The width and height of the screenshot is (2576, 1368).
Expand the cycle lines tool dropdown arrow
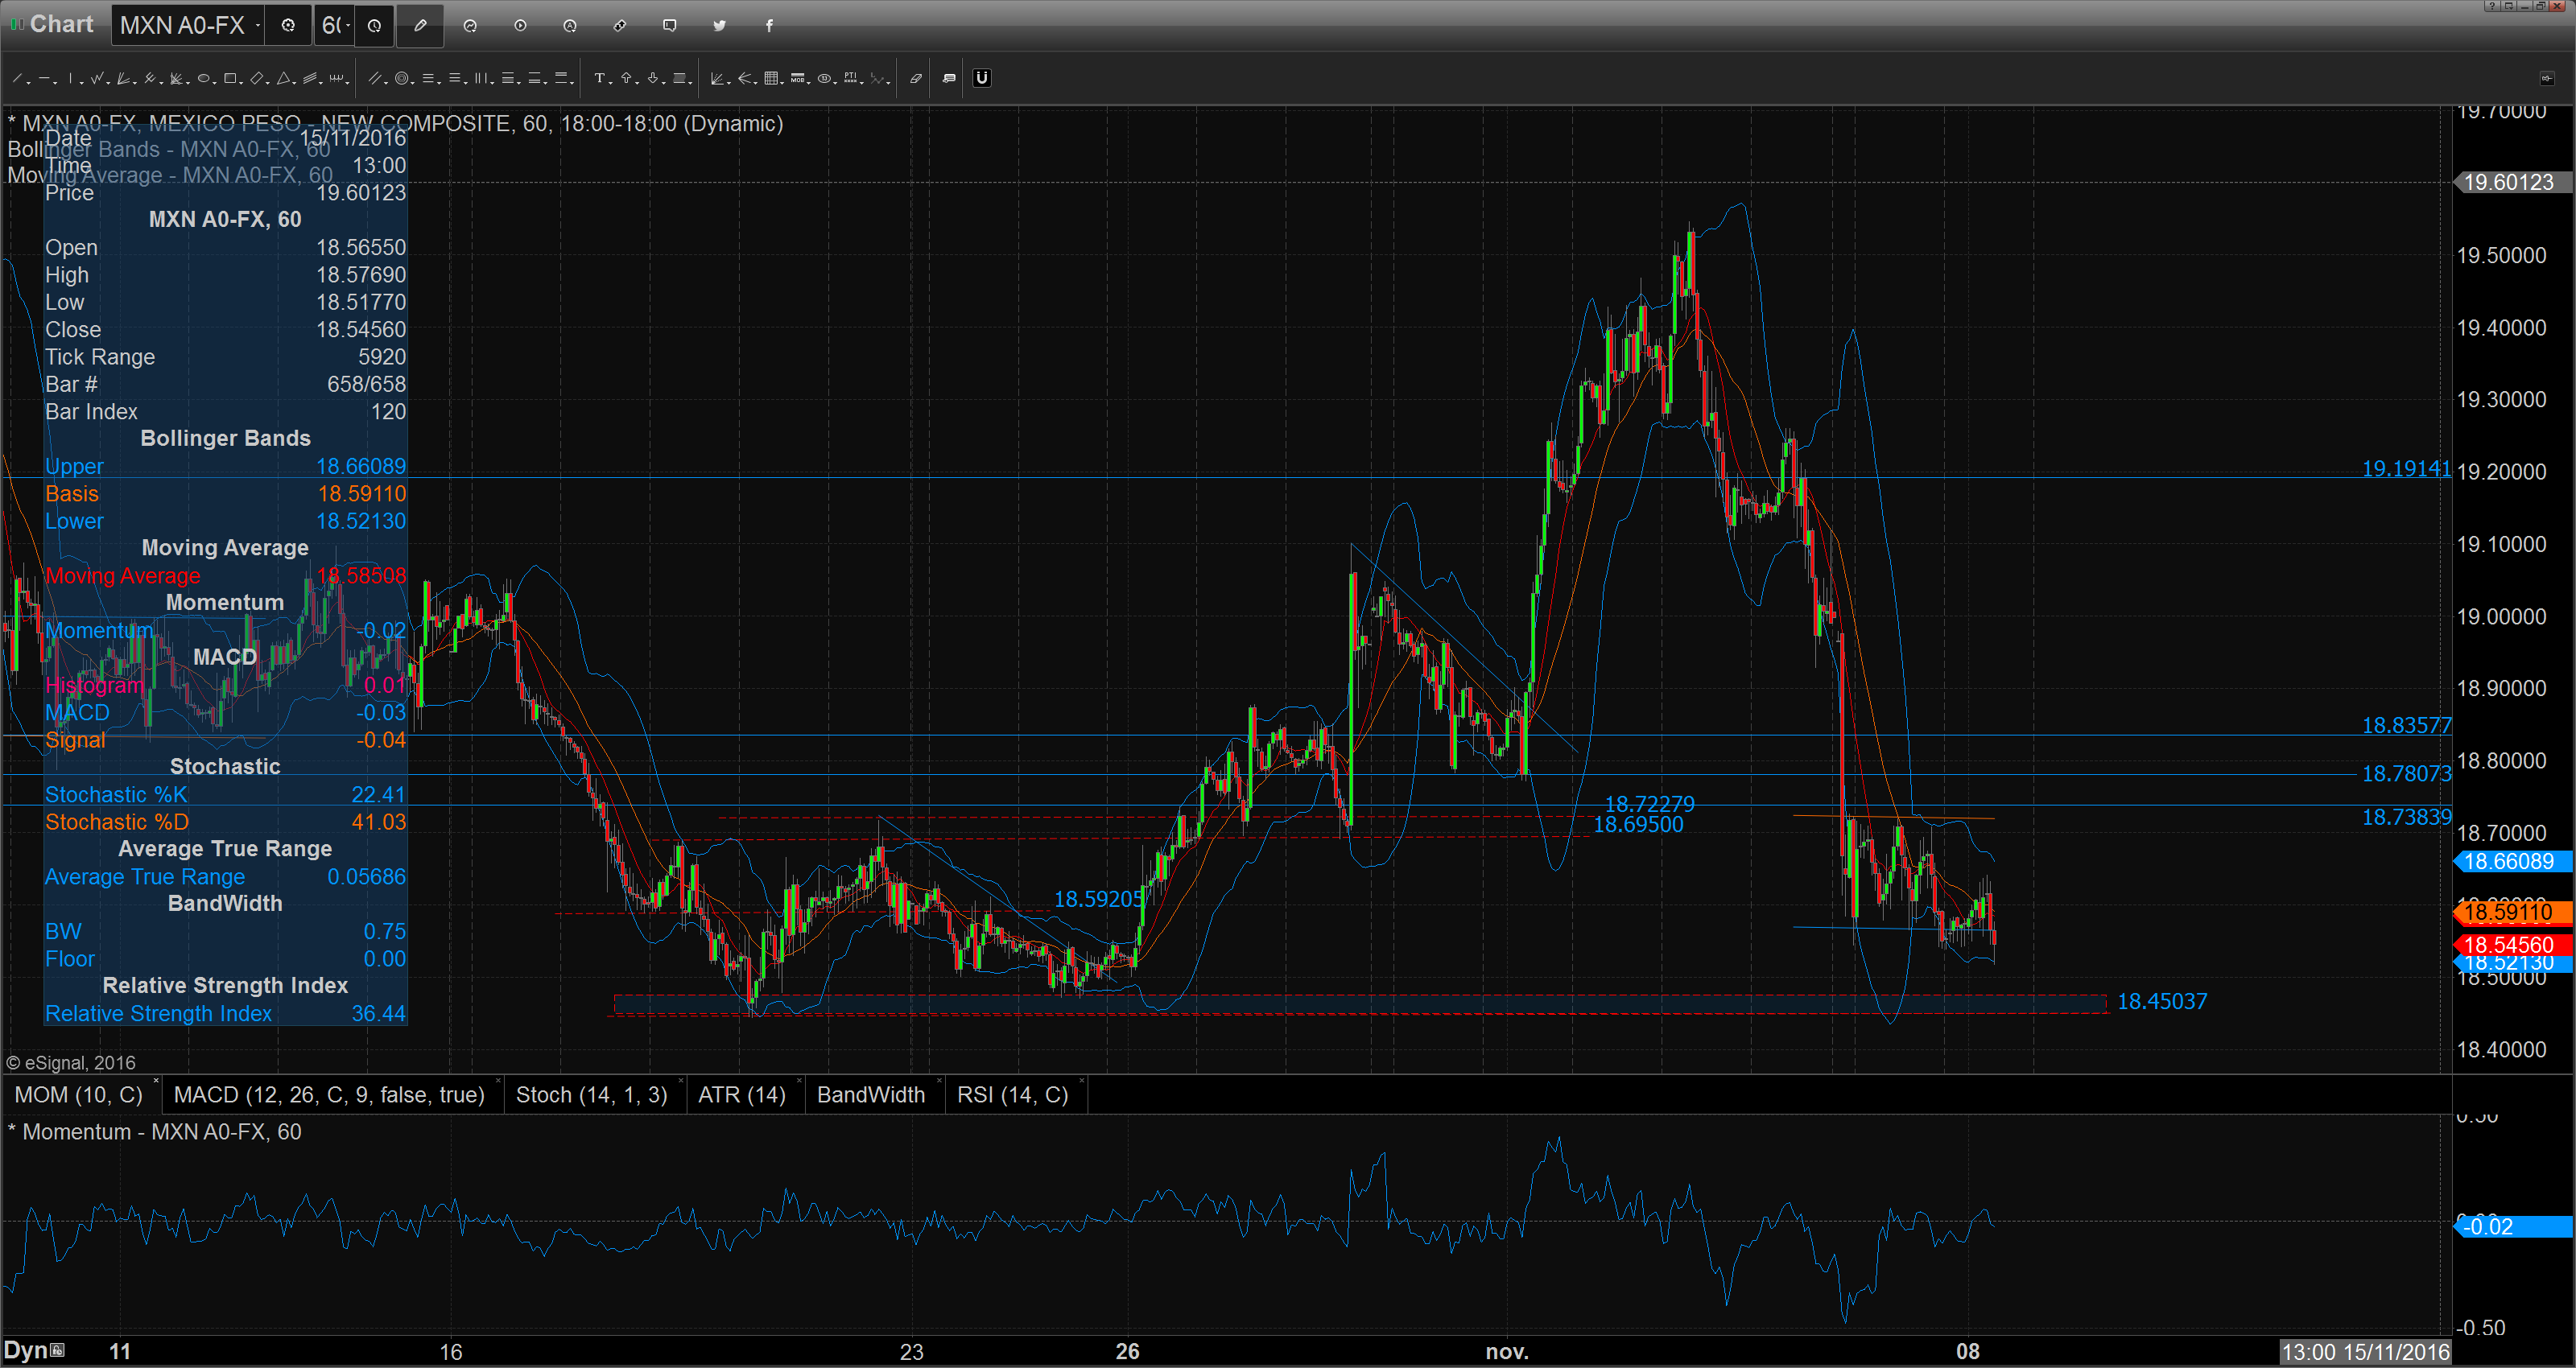coord(347,82)
